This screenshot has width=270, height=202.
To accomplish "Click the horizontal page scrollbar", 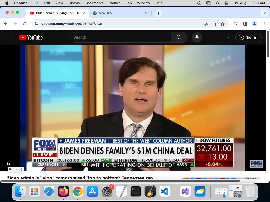I will 120,181.
